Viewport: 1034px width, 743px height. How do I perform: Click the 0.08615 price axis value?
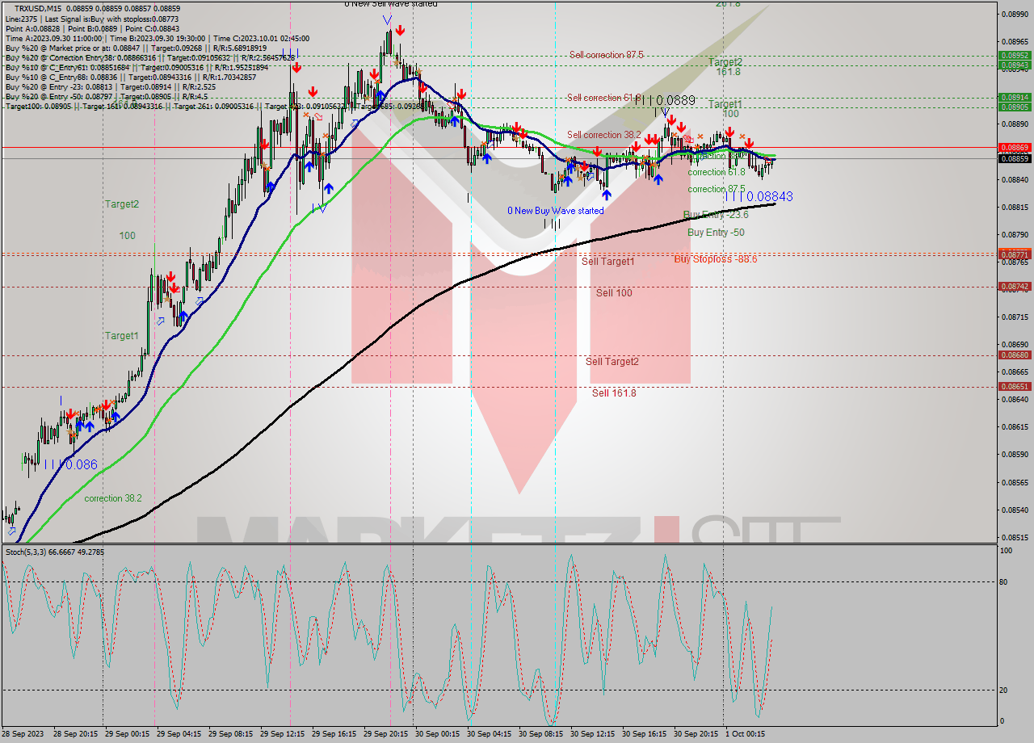[1015, 426]
